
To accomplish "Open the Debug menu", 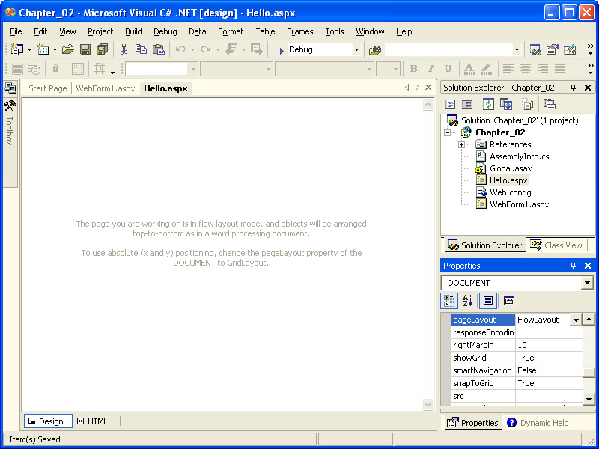I will click(x=165, y=31).
